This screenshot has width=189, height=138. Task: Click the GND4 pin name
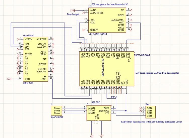(121, 30)
